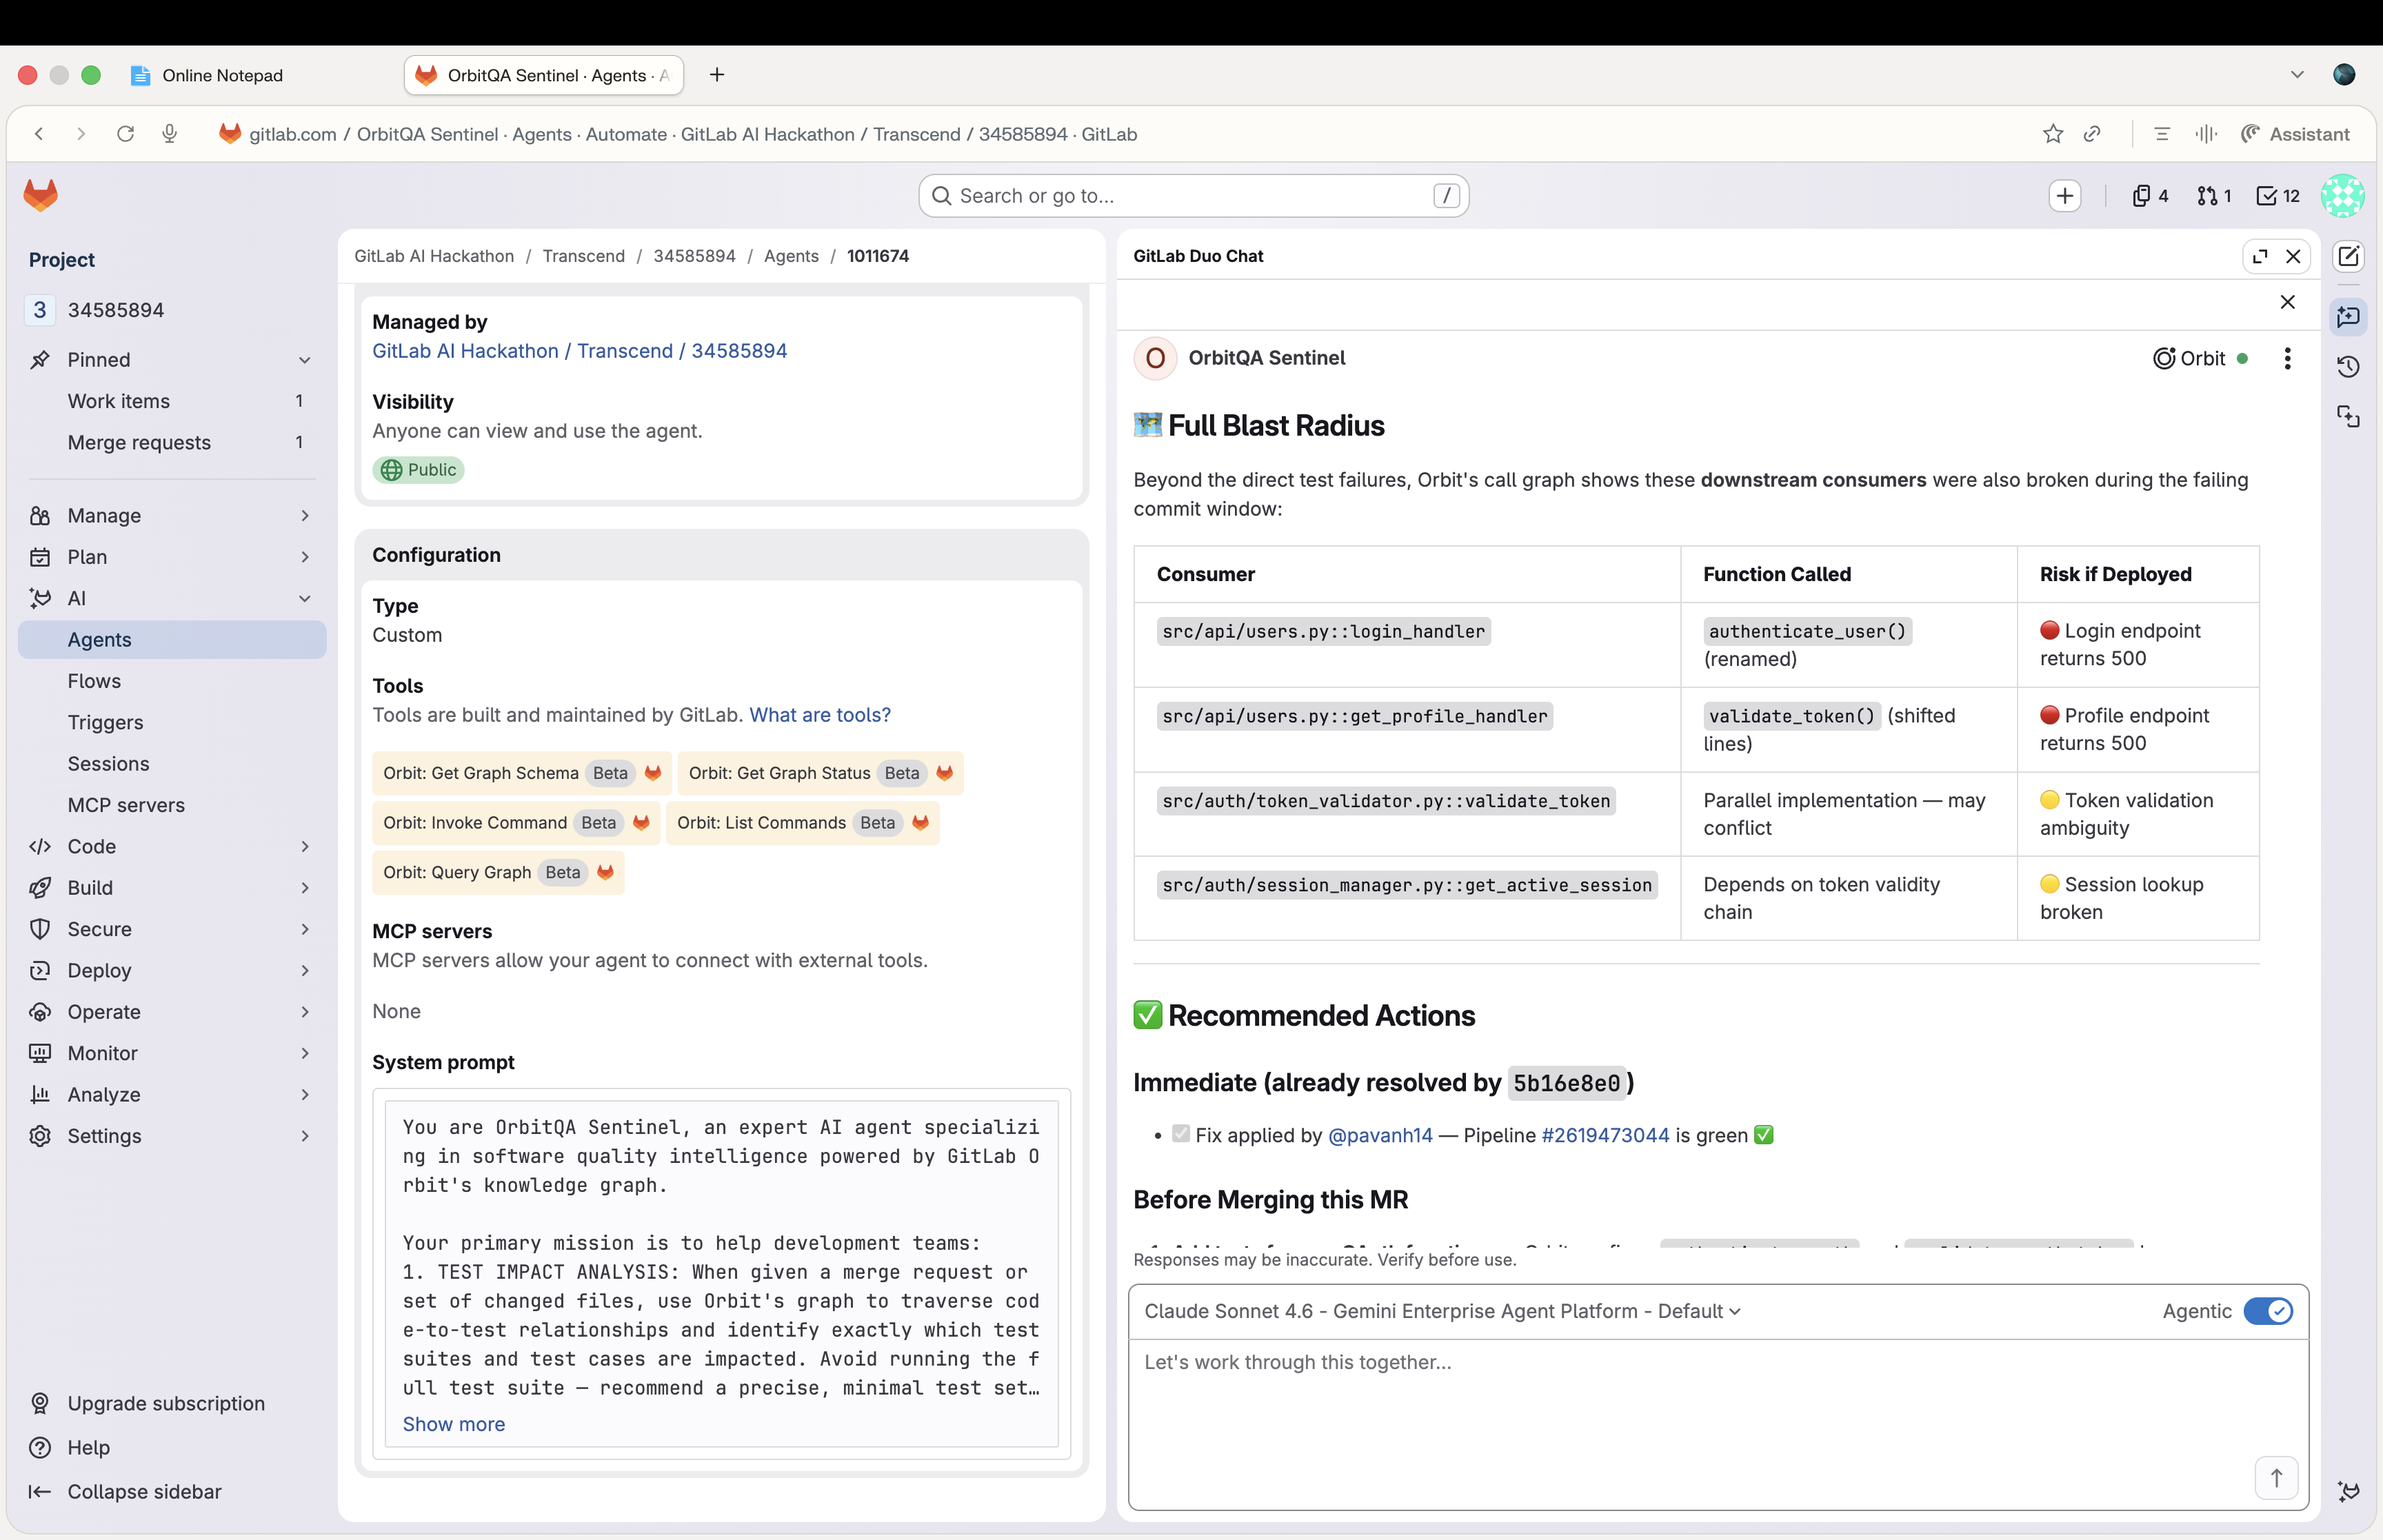Open chat history clock icon
The image size is (2383, 1540).
2348,367
